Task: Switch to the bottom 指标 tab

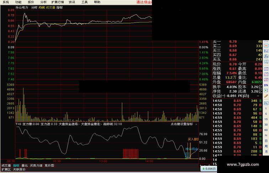Action: point(16,166)
